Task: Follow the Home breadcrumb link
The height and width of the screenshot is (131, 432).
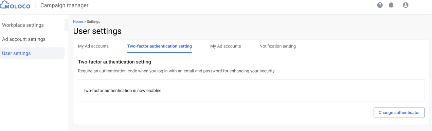Action: tap(78, 22)
